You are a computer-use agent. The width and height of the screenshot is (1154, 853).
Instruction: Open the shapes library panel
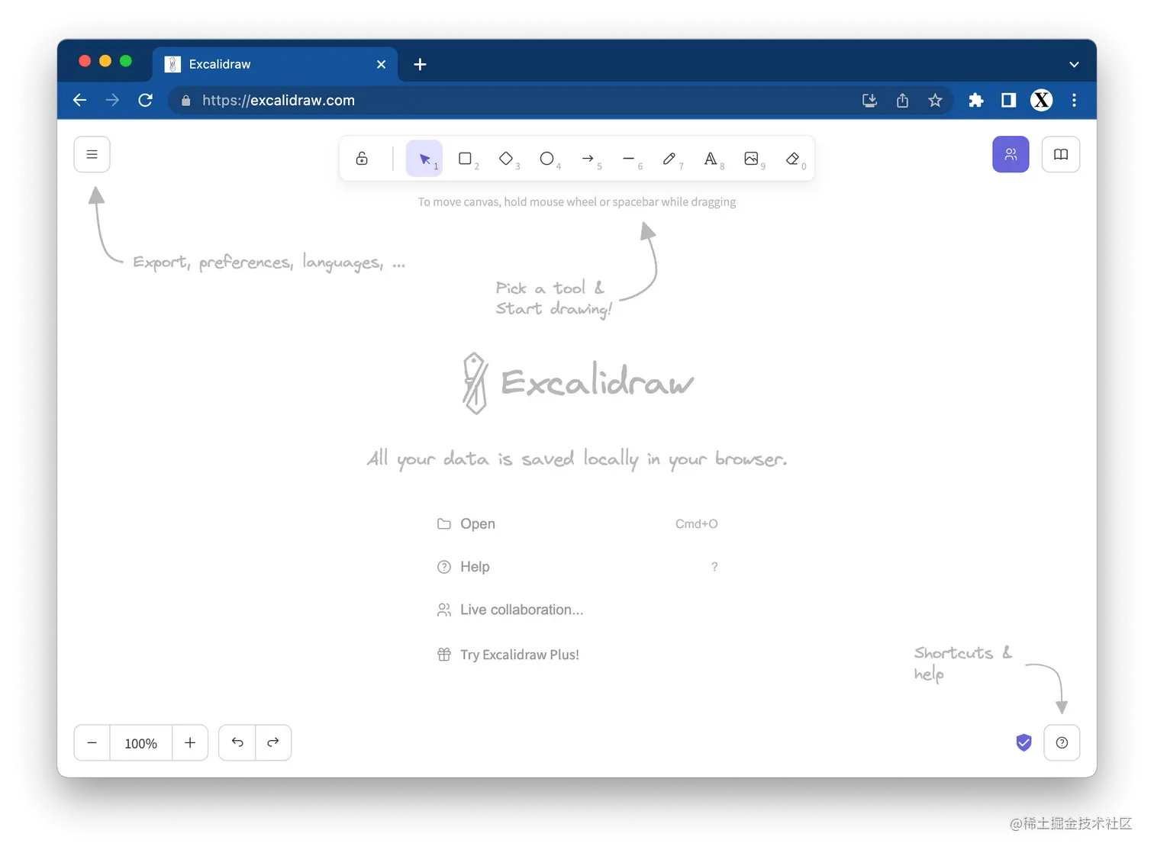[1060, 154]
